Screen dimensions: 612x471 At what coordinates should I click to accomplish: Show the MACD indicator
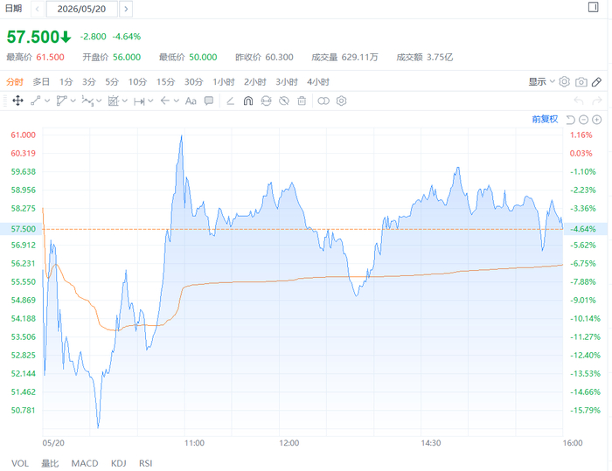click(x=85, y=463)
